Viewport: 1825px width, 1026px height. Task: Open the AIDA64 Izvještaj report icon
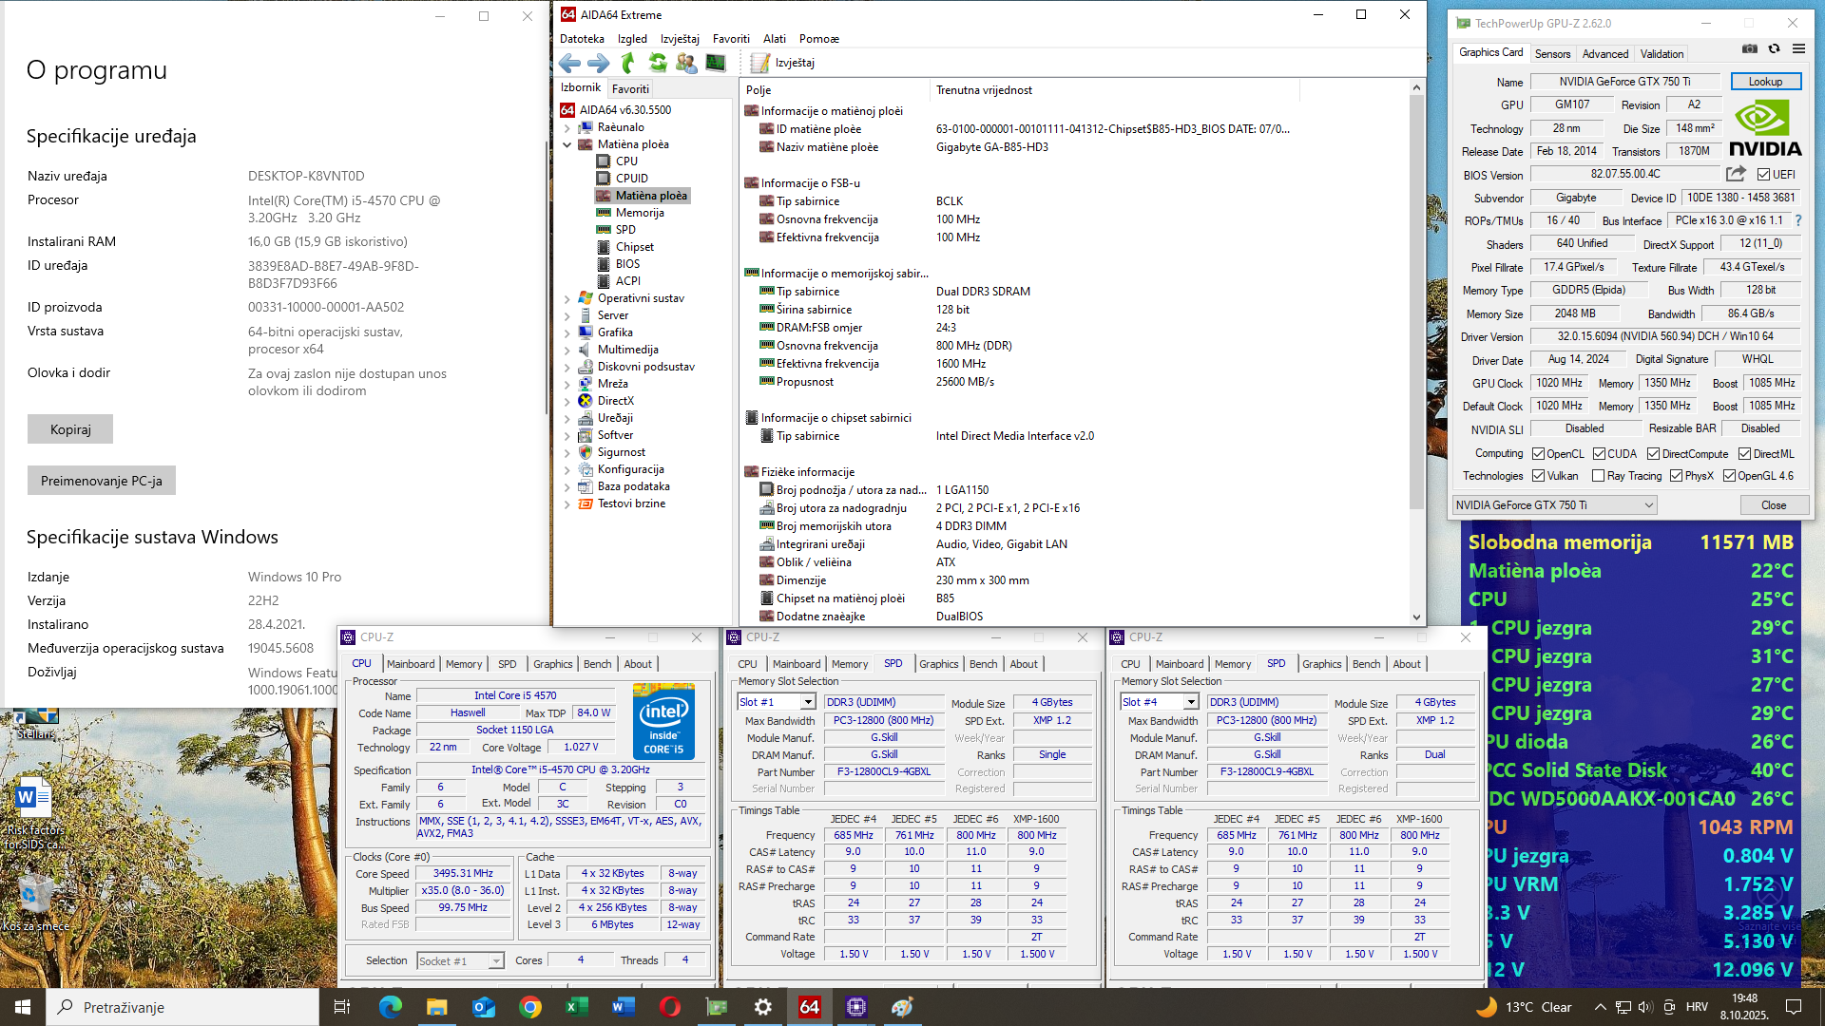759,63
